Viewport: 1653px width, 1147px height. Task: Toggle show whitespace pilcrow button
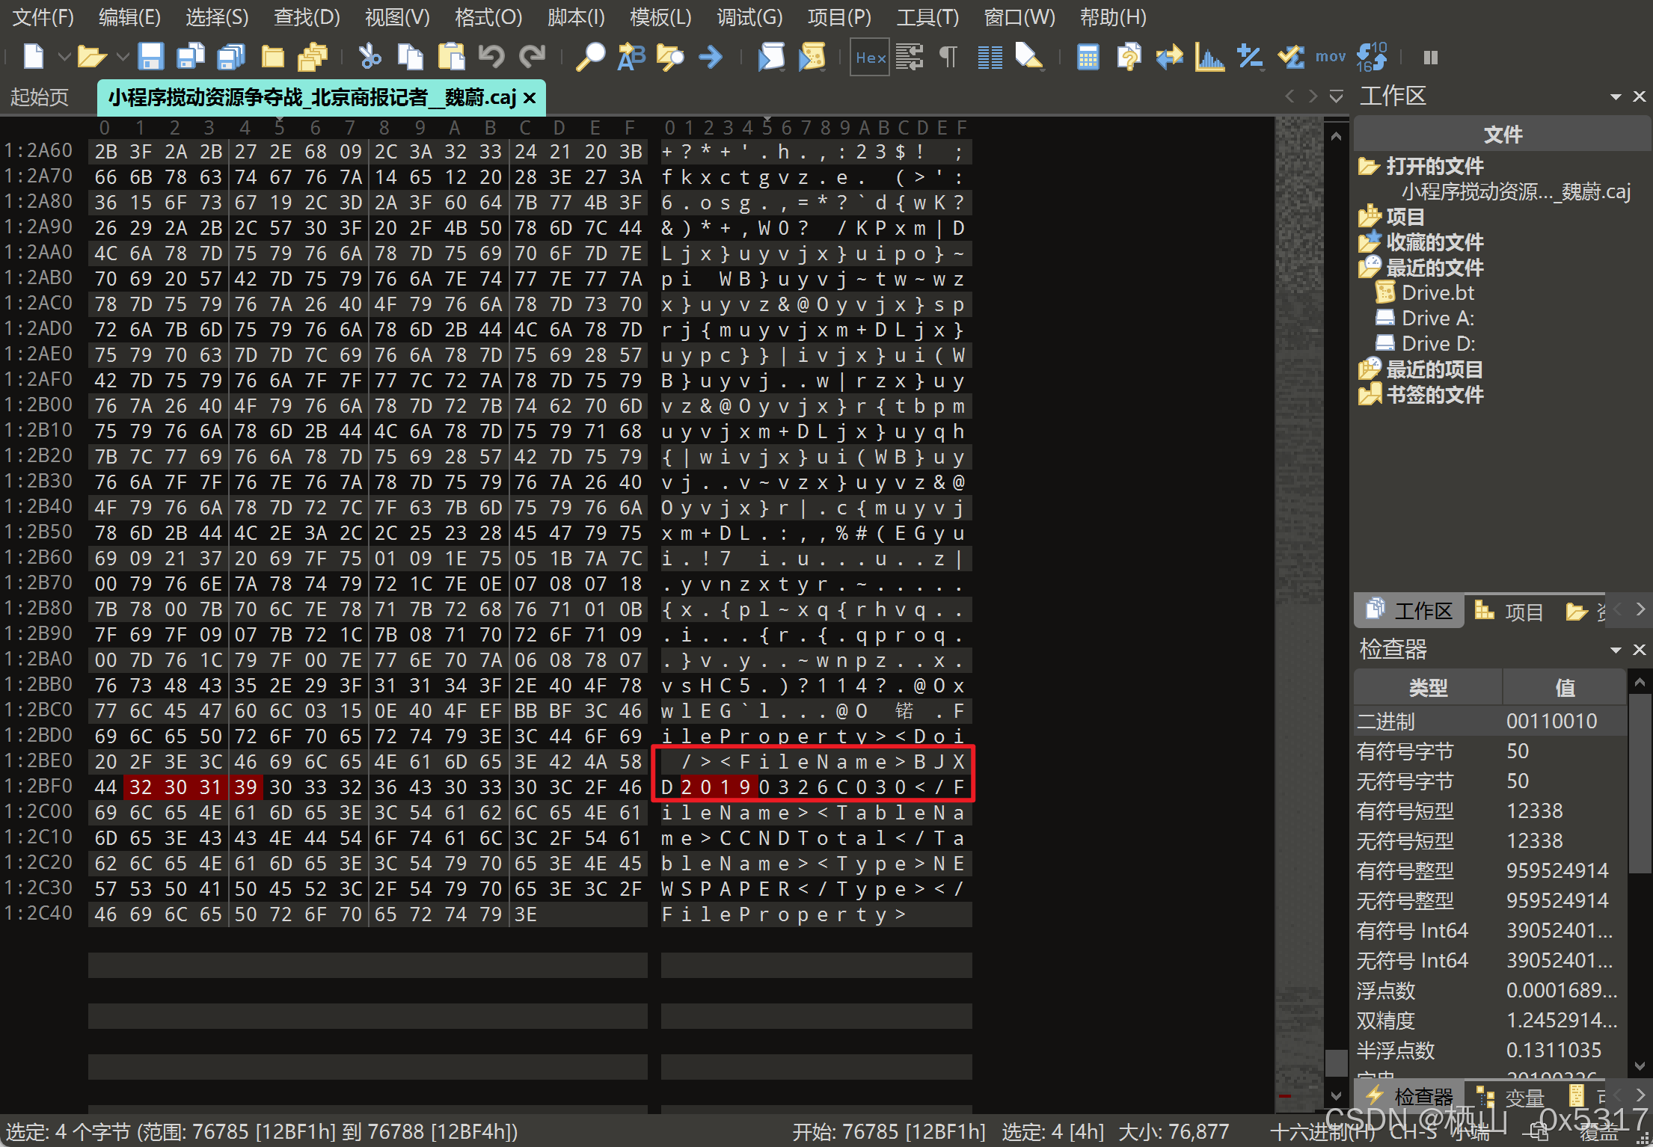(948, 57)
